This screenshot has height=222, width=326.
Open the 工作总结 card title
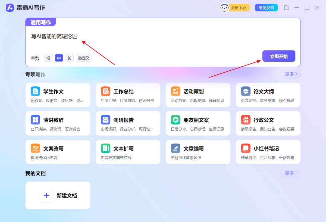point(124,92)
